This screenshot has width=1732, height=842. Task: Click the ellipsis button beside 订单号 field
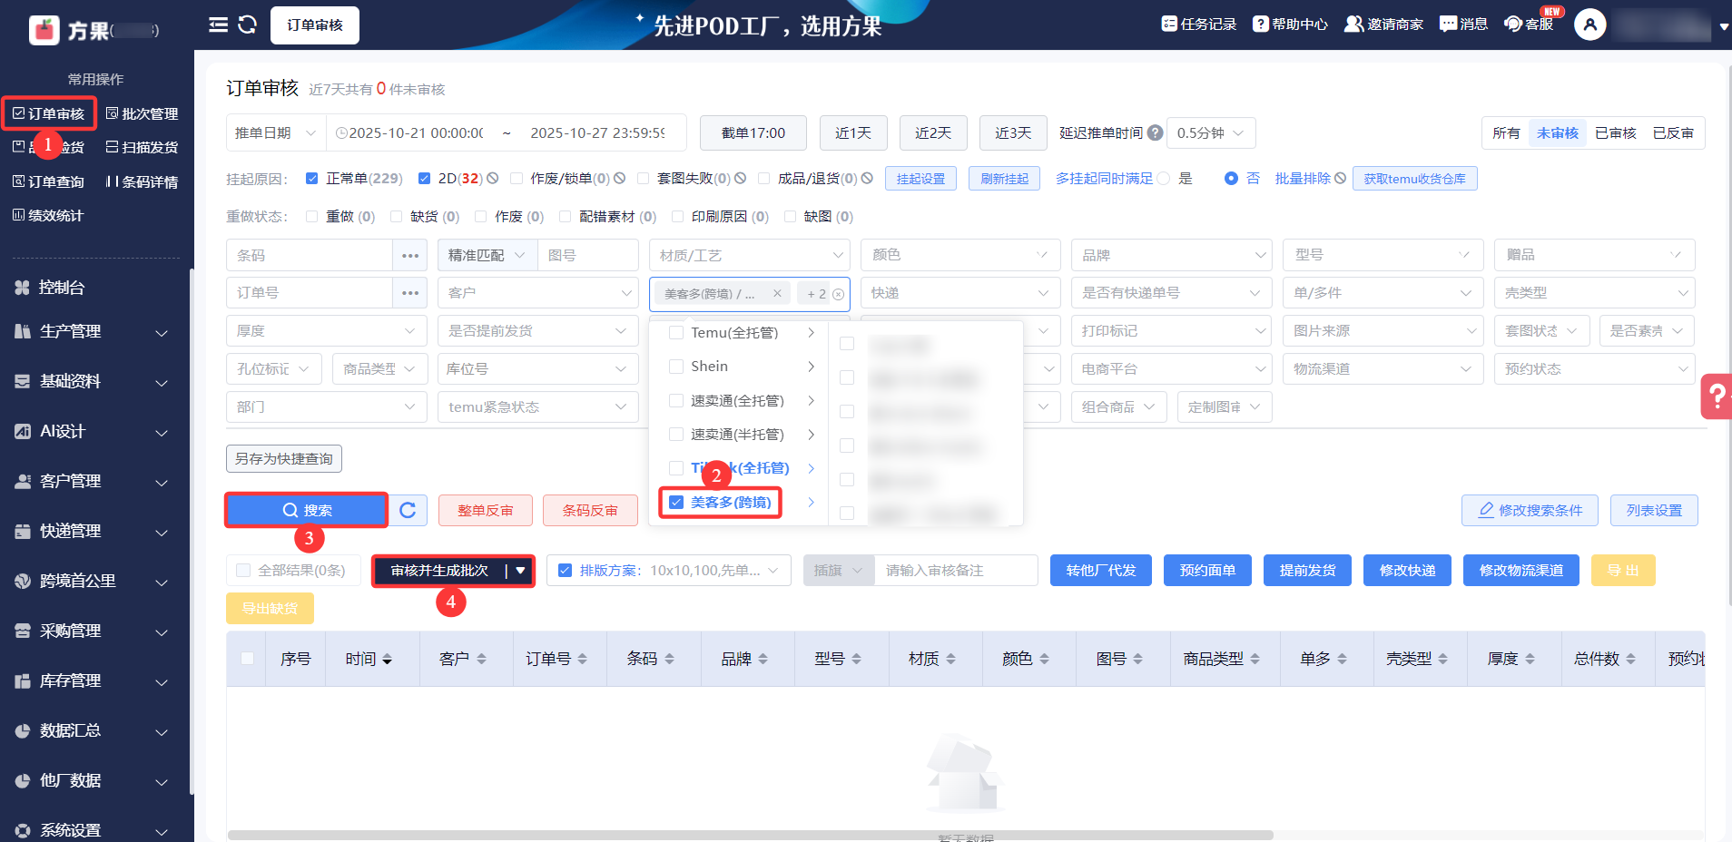(x=410, y=293)
